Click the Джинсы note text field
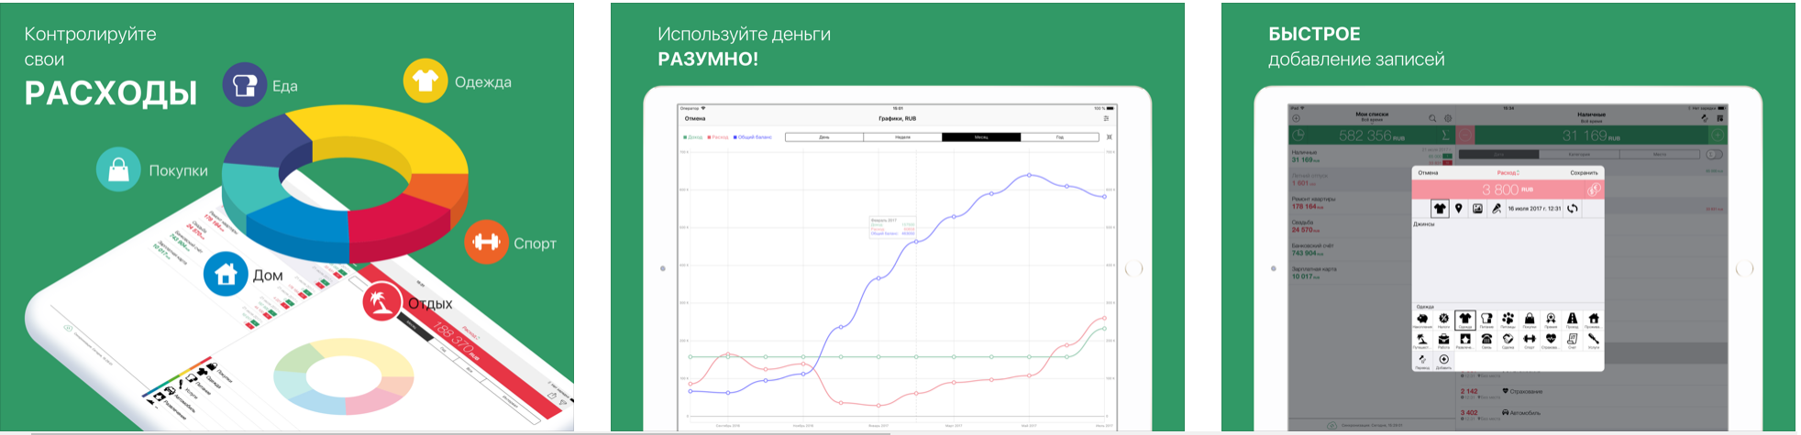 point(1507,261)
